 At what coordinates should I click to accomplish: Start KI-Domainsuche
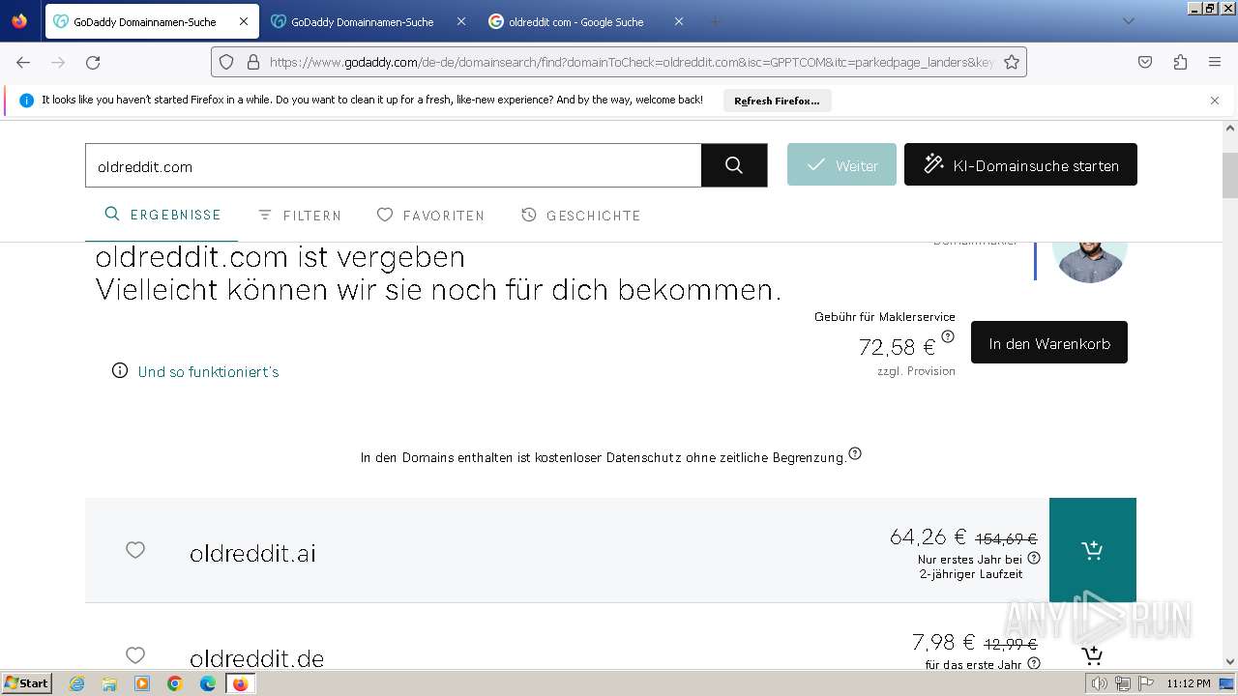coord(1020,165)
